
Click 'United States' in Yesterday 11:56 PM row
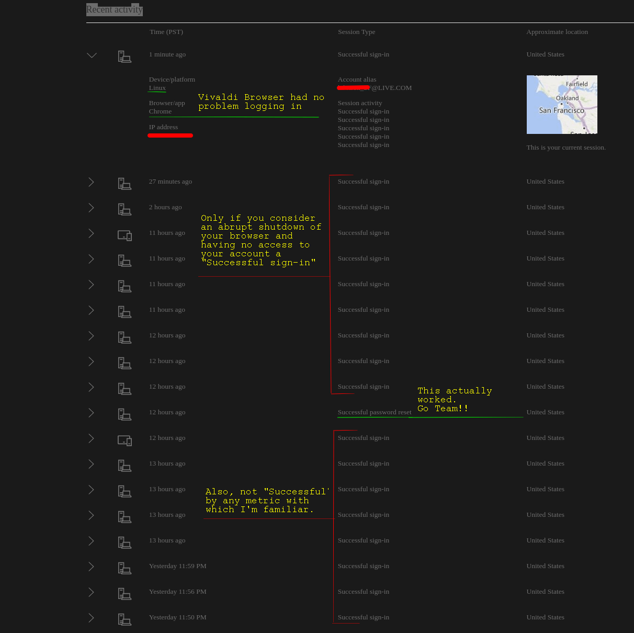coord(546,592)
